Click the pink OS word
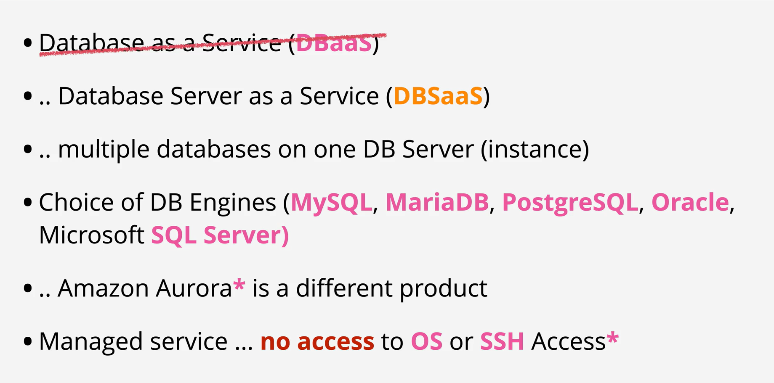This screenshot has height=383, width=774. click(x=427, y=341)
